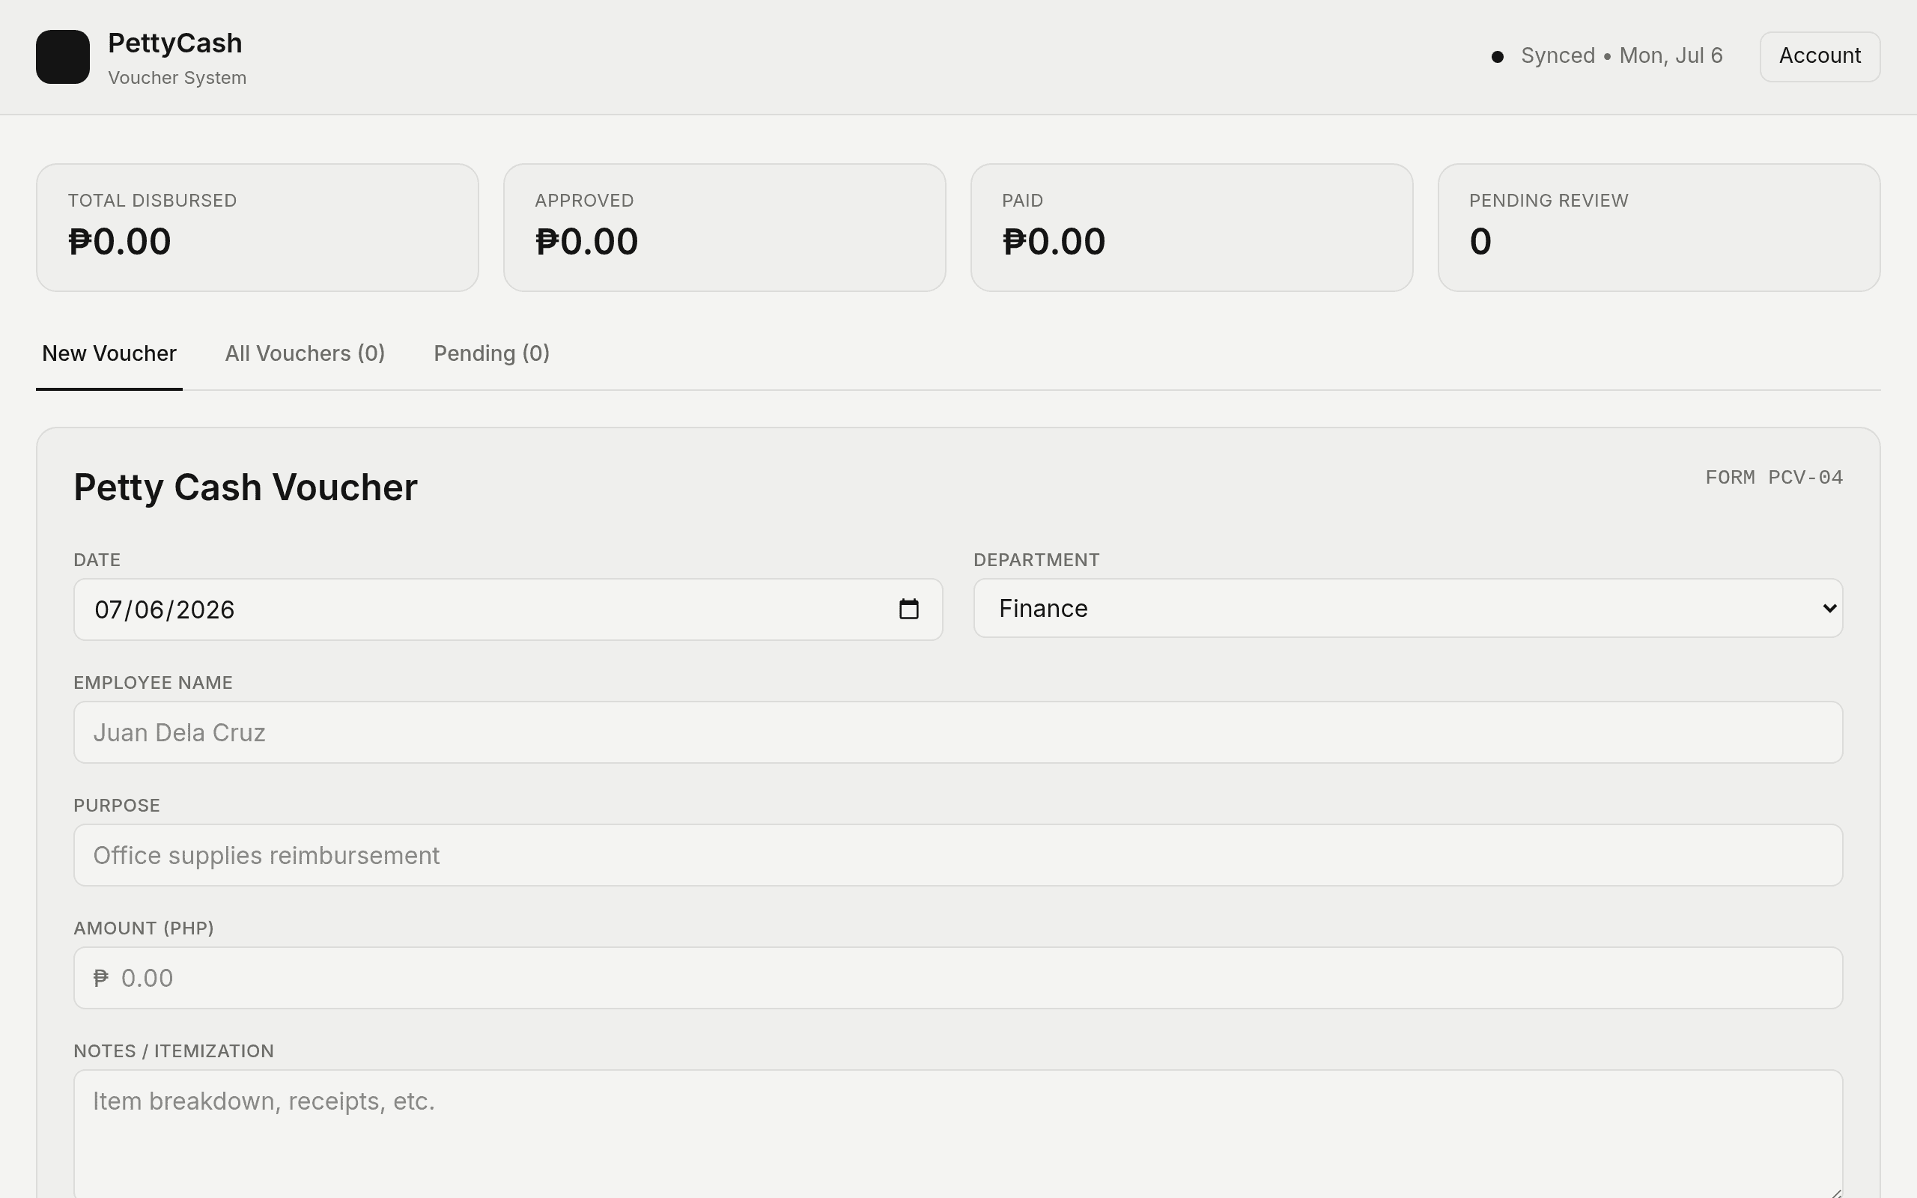This screenshot has width=1917, height=1198.
Task: Click the peso sign in Amount field
Action: point(100,978)
